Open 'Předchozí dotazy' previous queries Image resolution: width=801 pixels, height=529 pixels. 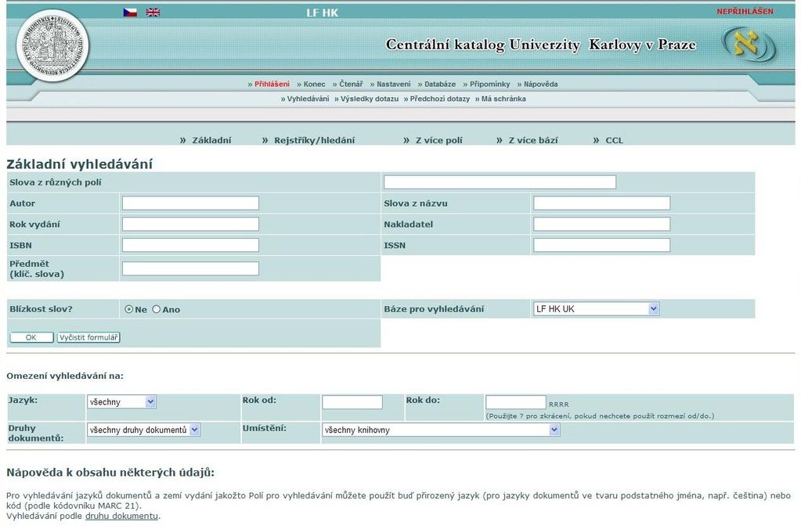pyautogui.click(x=440, y=99)
